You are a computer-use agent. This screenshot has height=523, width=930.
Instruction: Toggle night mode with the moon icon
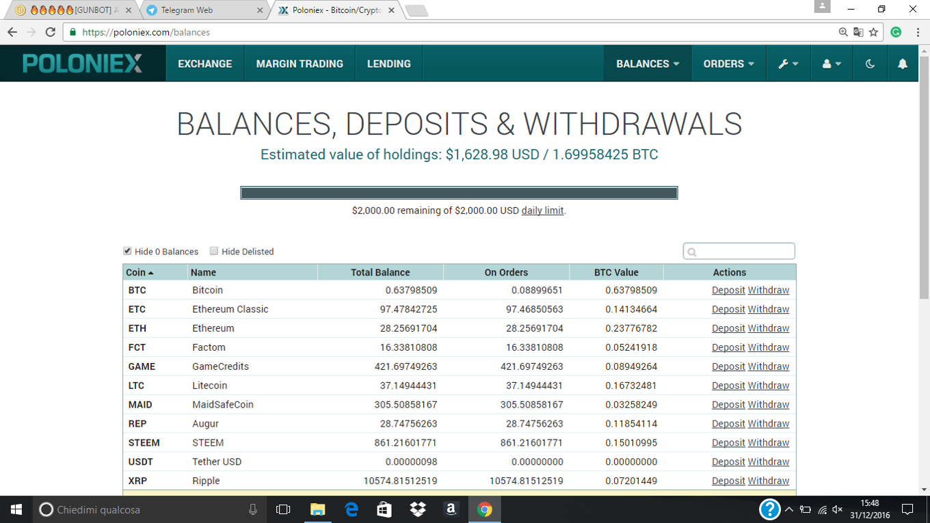[870, 64]
